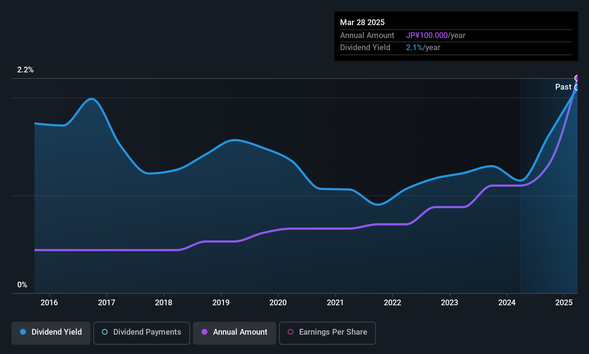Click the 2025 x-axis year label

pyautogui.click(x=564, y=303)
